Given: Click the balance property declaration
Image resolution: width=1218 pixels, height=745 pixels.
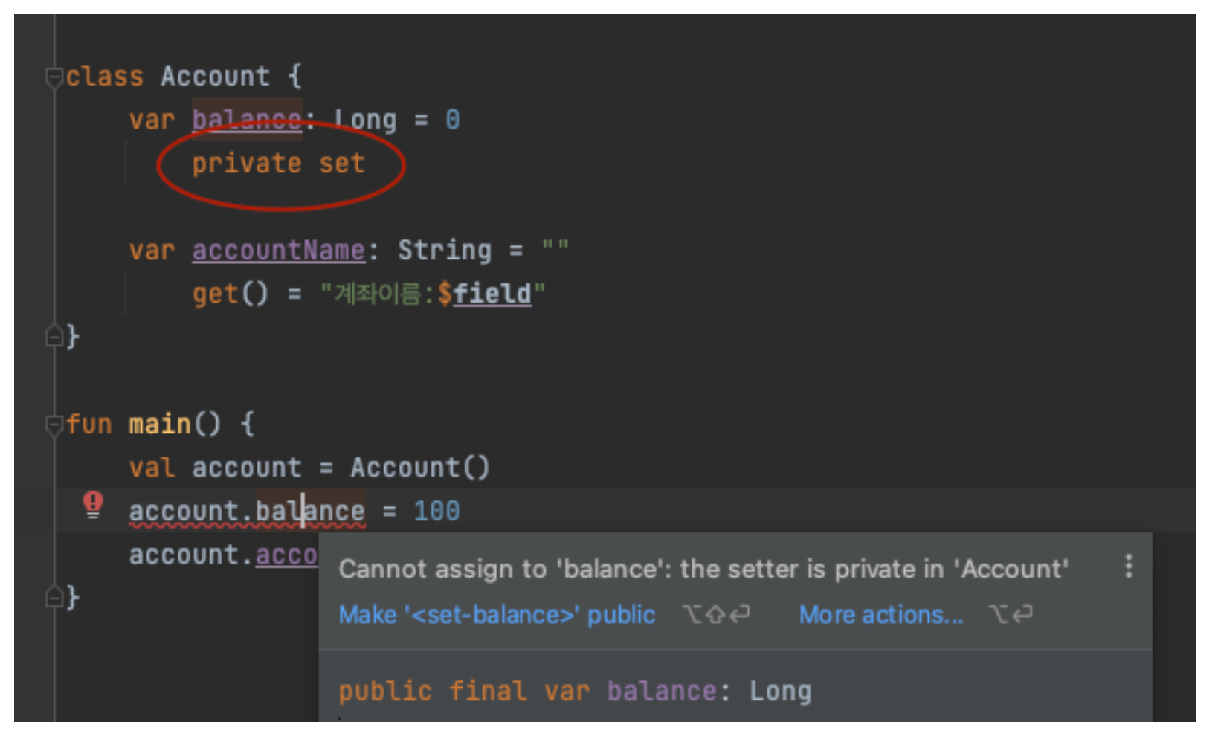Looking at the screenshot, I should pos(246,120).
